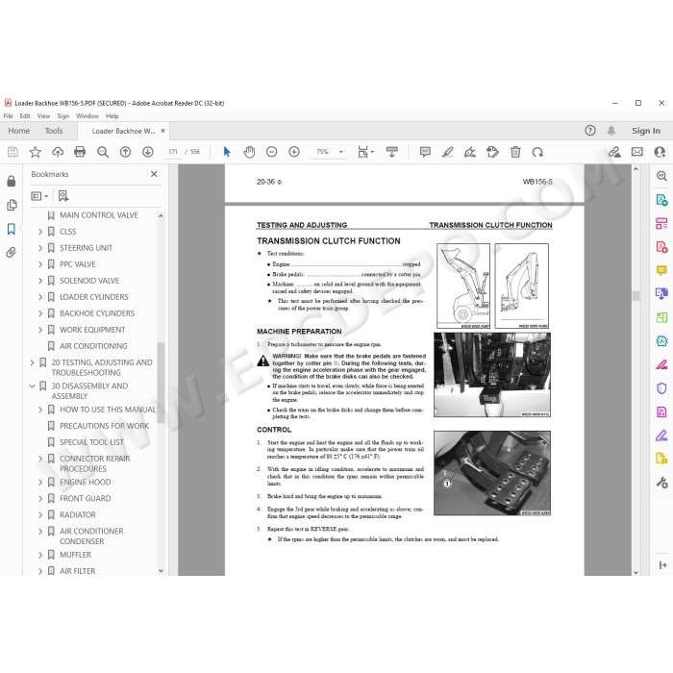Image resolution: width=673 pixels, height=673 pixels.
Task: Choose the arrow Selection tool
Action: click(x=227, y=152)
